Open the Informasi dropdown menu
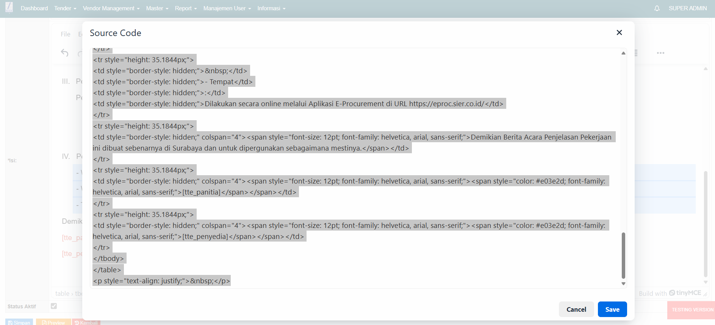 click(x=272, y=8)
